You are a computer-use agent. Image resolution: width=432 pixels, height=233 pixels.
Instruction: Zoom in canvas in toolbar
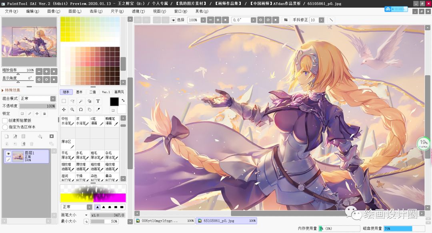pyautogui.click(x=218, y=20)
